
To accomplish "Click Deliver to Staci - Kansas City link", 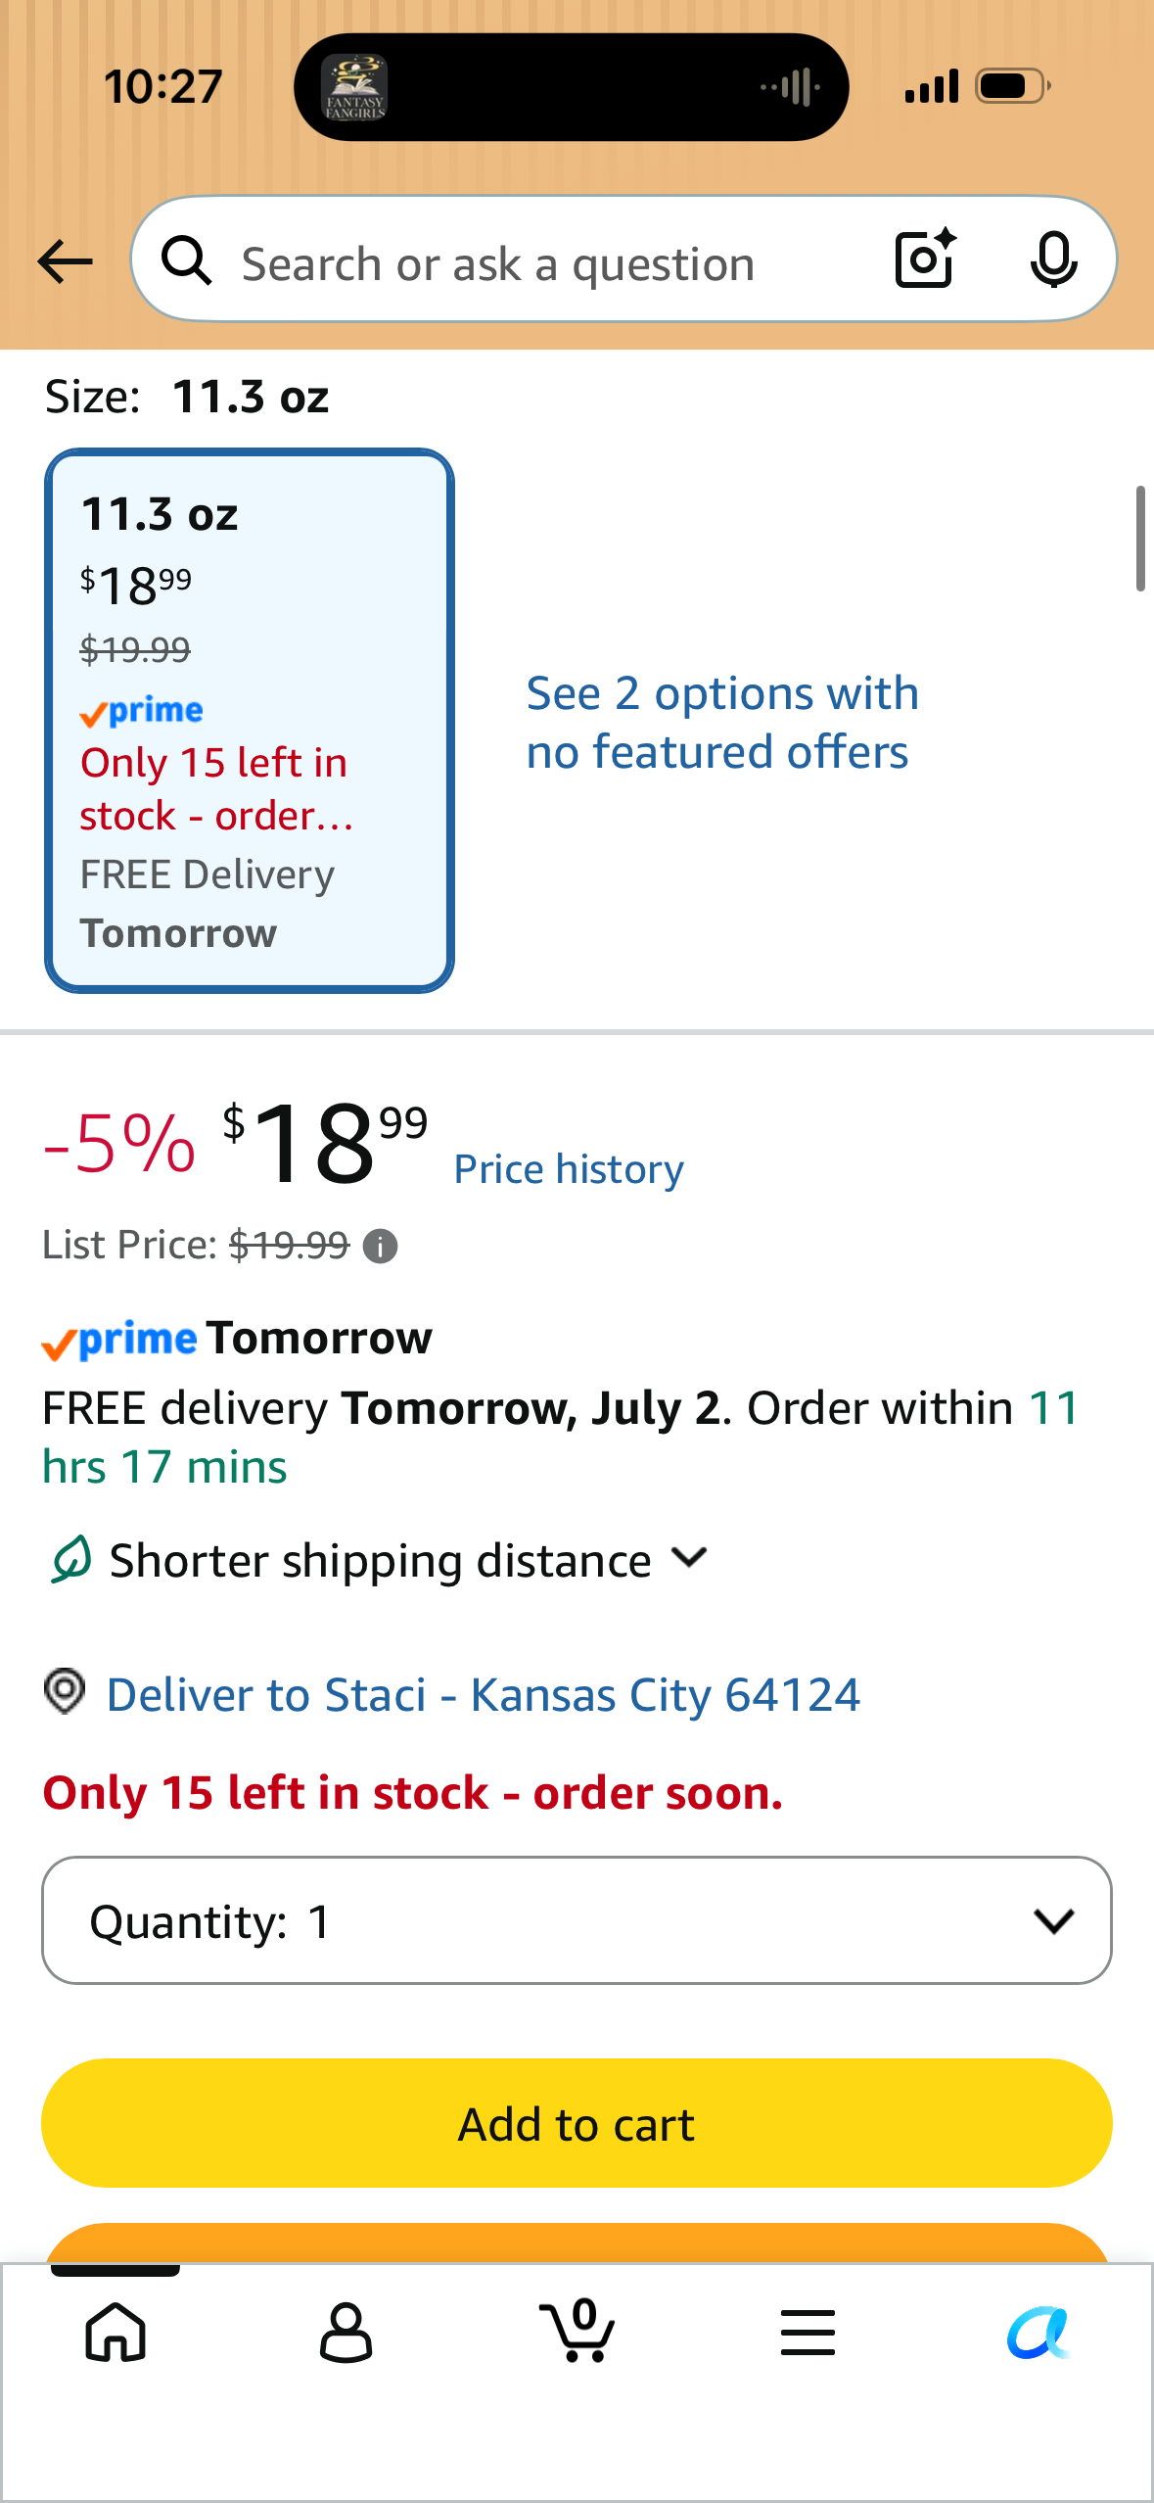I will (484, 1694).
